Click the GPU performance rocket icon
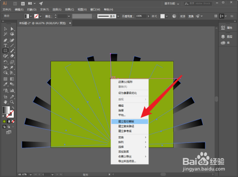 point(41,3)
